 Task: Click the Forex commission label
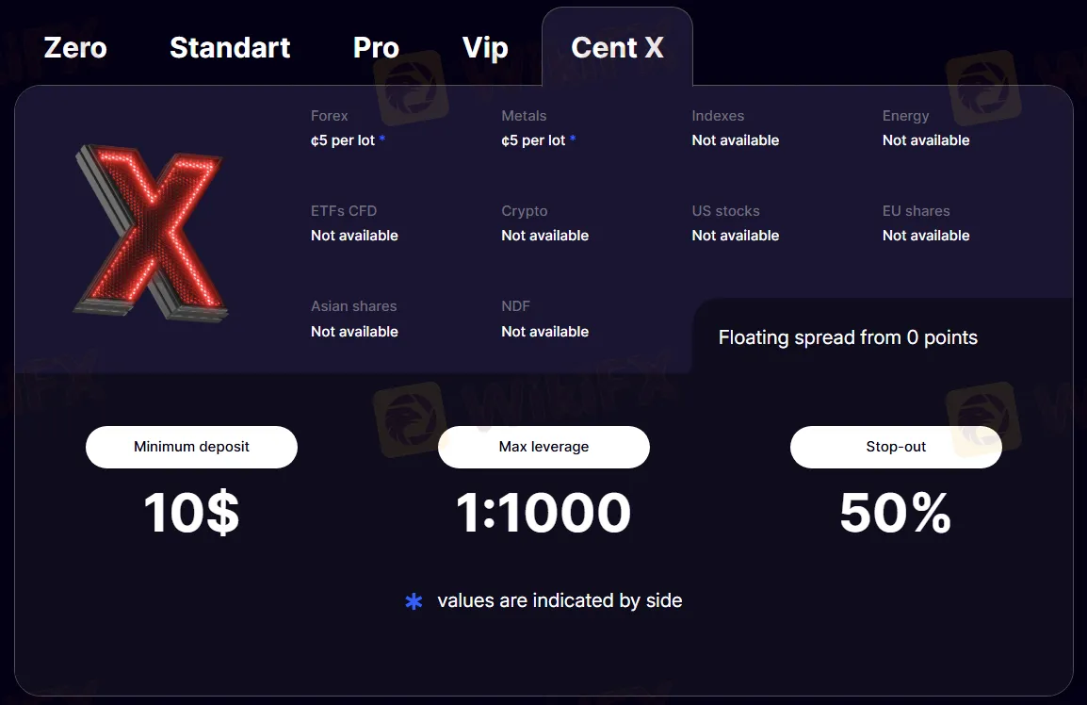[330, 116]
